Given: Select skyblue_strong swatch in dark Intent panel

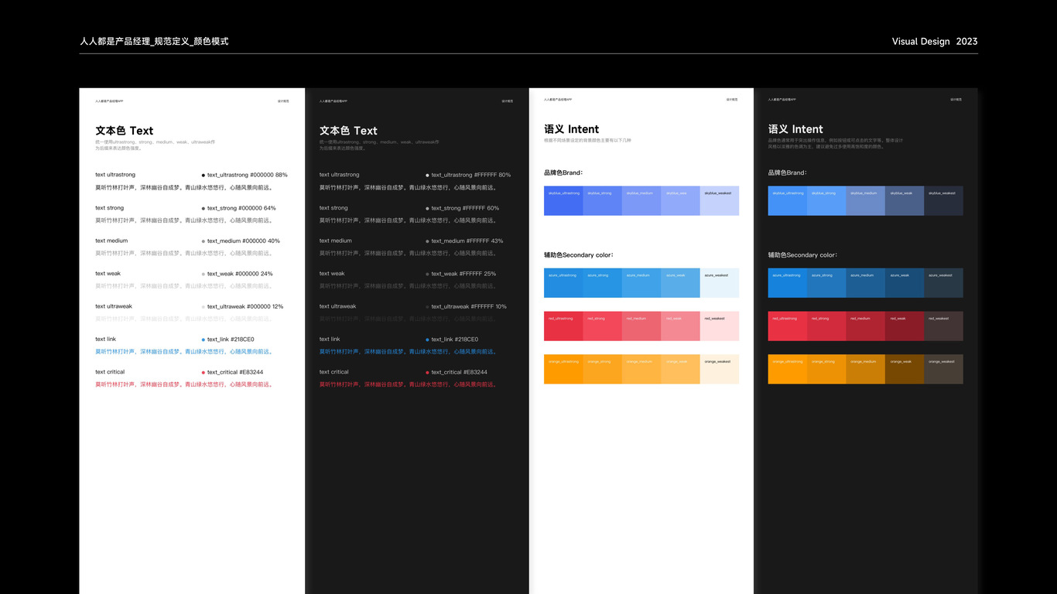Looking at the screenshot, I should point(826,200).
